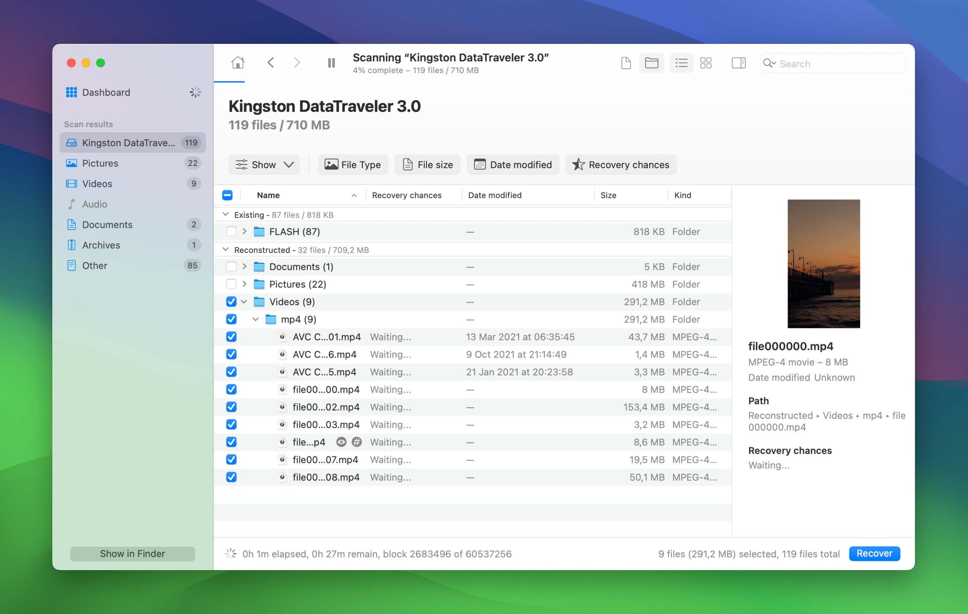Image resolution: width=968 pixels, height=614 pixels.
Task: Collapse the mp4 (9) subfolder
Action: (256, 319)
